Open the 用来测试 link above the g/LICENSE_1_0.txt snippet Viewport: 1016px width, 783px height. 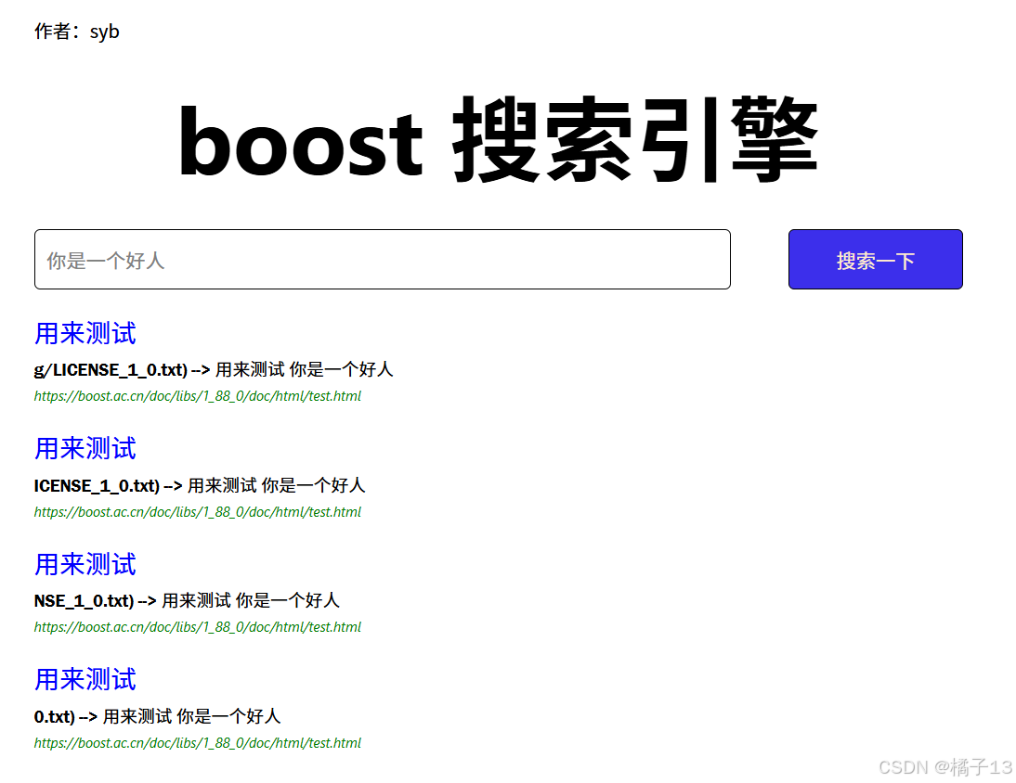85,333
